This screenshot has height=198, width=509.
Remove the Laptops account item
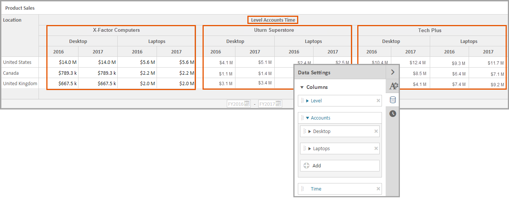pyautogui.click(x=376, y=148)
